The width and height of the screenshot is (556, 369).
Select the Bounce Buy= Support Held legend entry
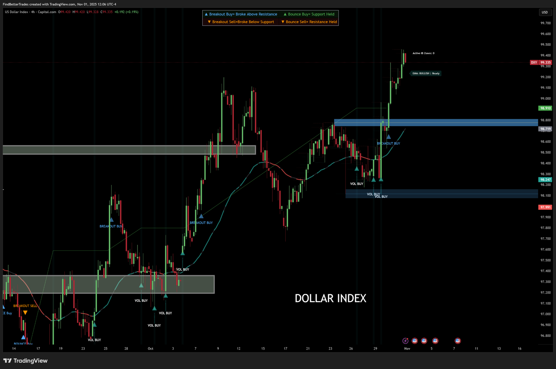click(309, 14)
